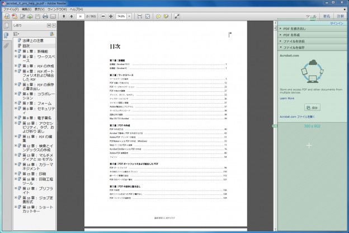Select the highlight text tool
349x233 pixels.
166,16
